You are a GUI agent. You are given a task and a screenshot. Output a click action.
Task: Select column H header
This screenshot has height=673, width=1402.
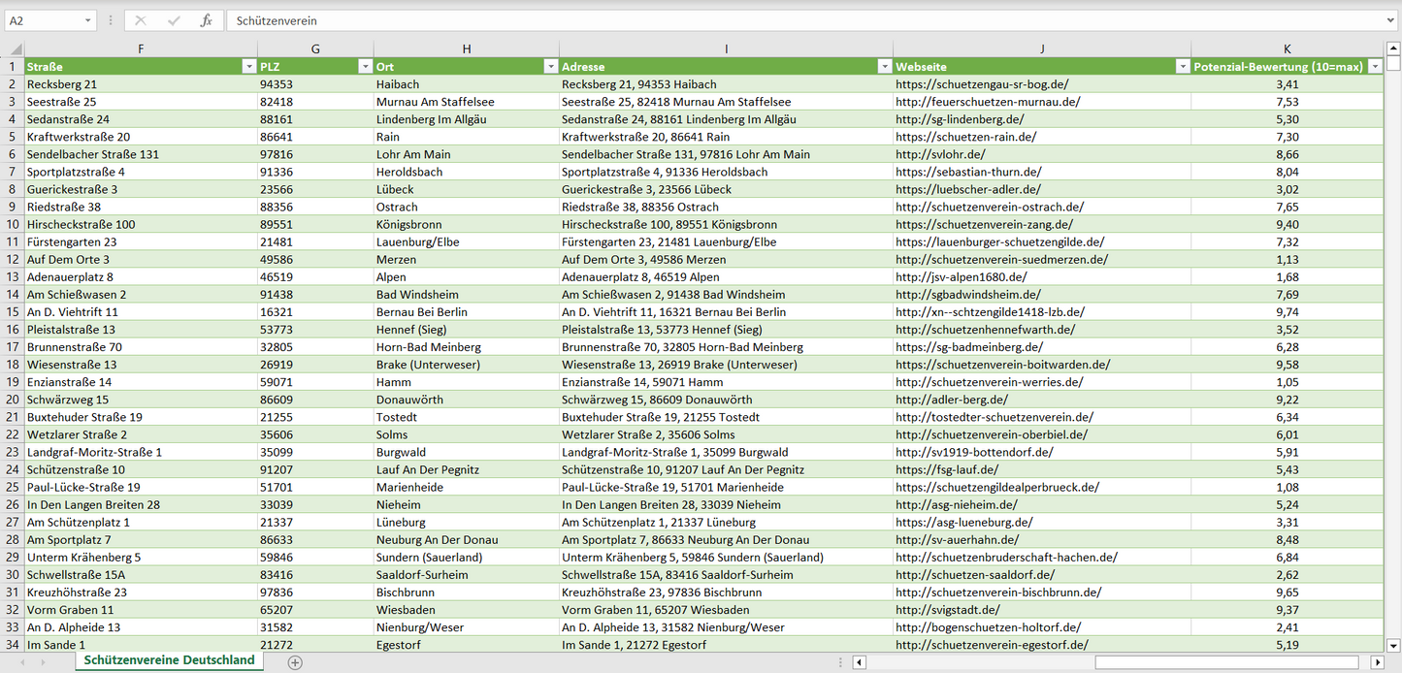466,48
